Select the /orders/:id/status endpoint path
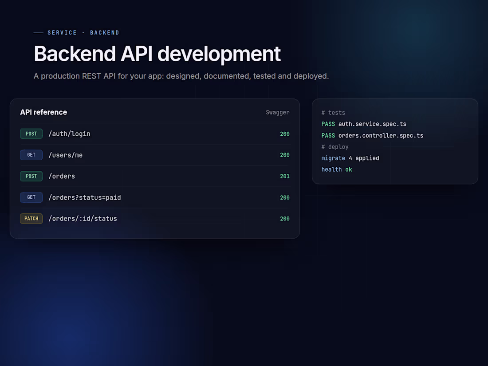 (x=83, y=218)
